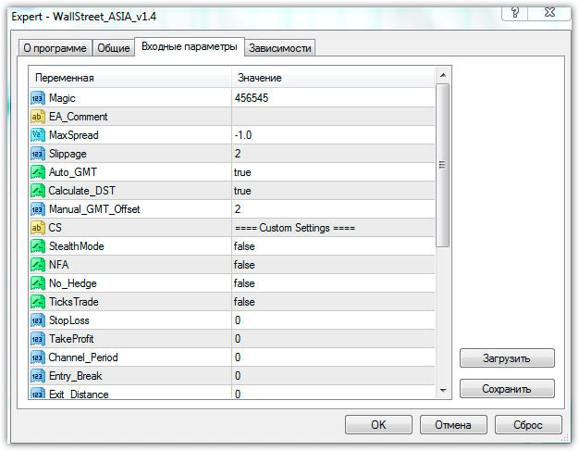Viewport: 579px width, 451px height.
Task: Click the boolean icon beside Auto_GMT
Action: coord(38,172)
